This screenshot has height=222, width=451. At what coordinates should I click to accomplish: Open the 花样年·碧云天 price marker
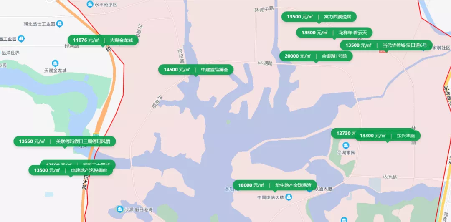point(334,33)
